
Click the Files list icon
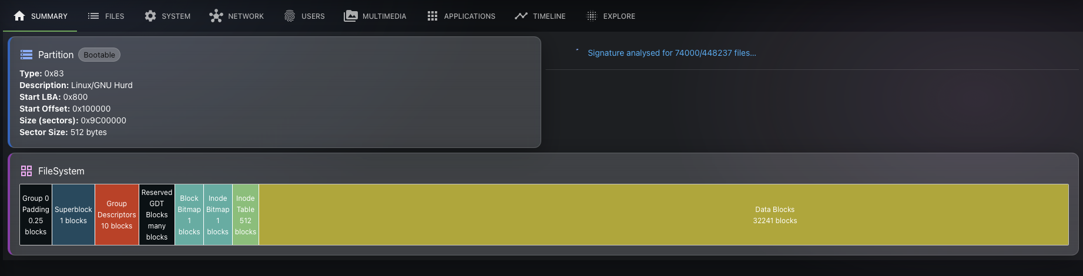tap(93, 16)
